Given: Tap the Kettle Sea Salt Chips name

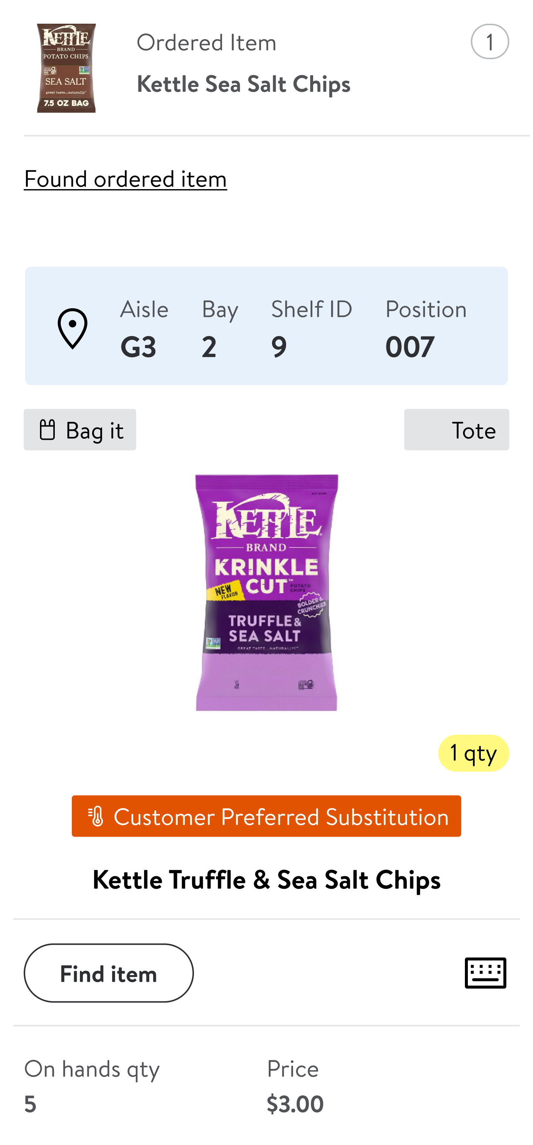Looking at the screenshot, I should point(243,84).
